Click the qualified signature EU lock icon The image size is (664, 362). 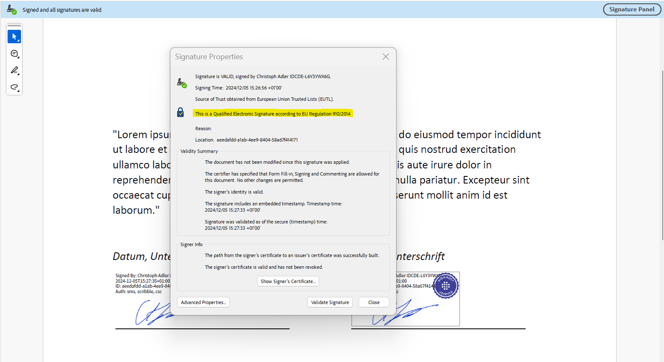[181, 112]
